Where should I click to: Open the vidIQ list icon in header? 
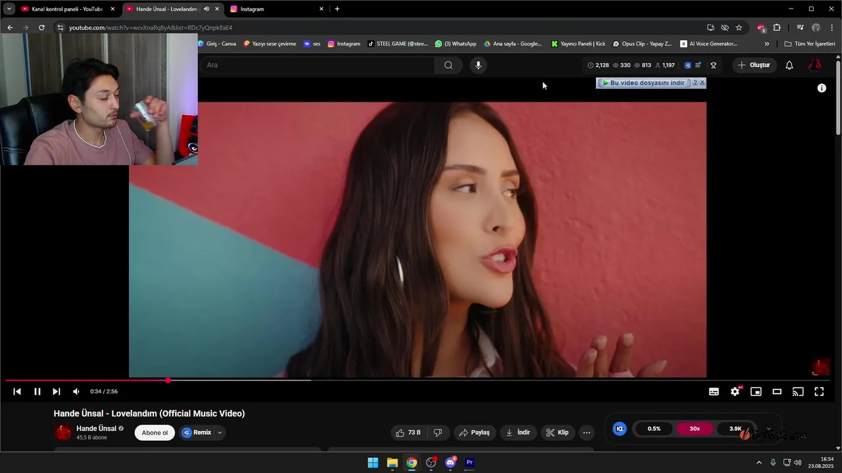(x=698, y=65)
